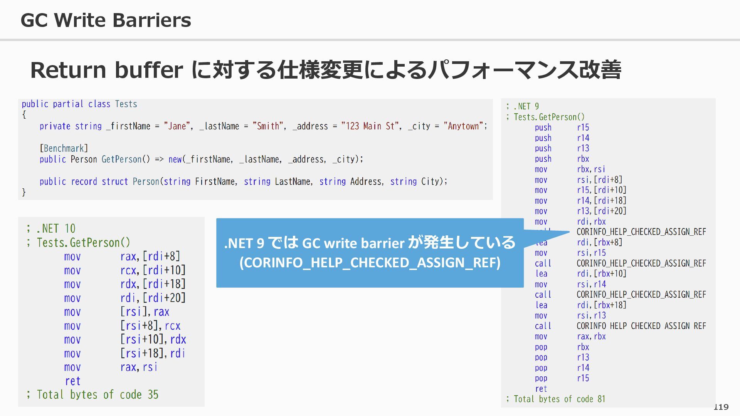
Task: Click the 'mov [rsi+18],rdi' instruction
Action: coord(124,353)
